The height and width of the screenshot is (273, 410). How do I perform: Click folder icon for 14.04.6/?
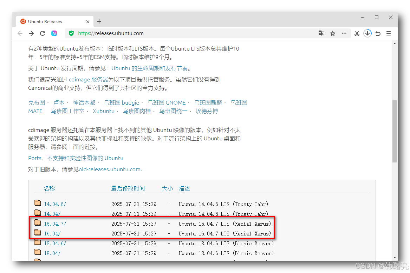[x=38, y=203]
